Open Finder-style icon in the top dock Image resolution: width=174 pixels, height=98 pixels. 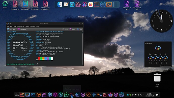[x=60, y=5]
